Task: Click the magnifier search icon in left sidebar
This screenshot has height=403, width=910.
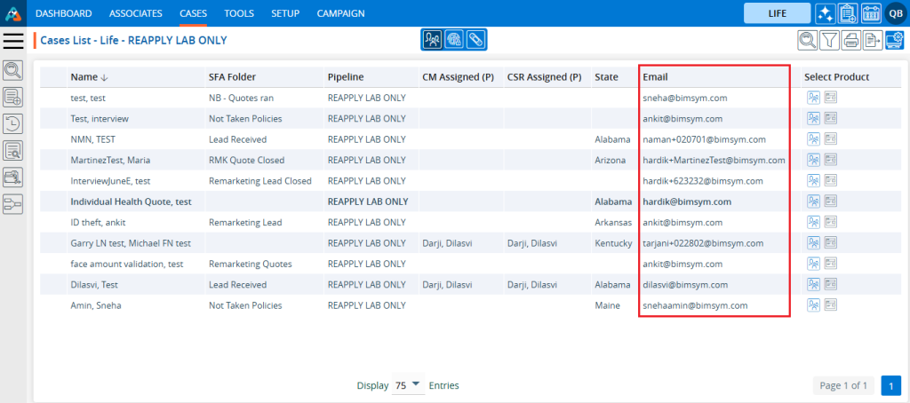Action: 13,70
